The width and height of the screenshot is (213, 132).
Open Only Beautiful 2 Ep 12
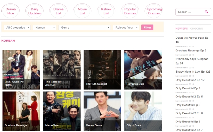[190, 80]
